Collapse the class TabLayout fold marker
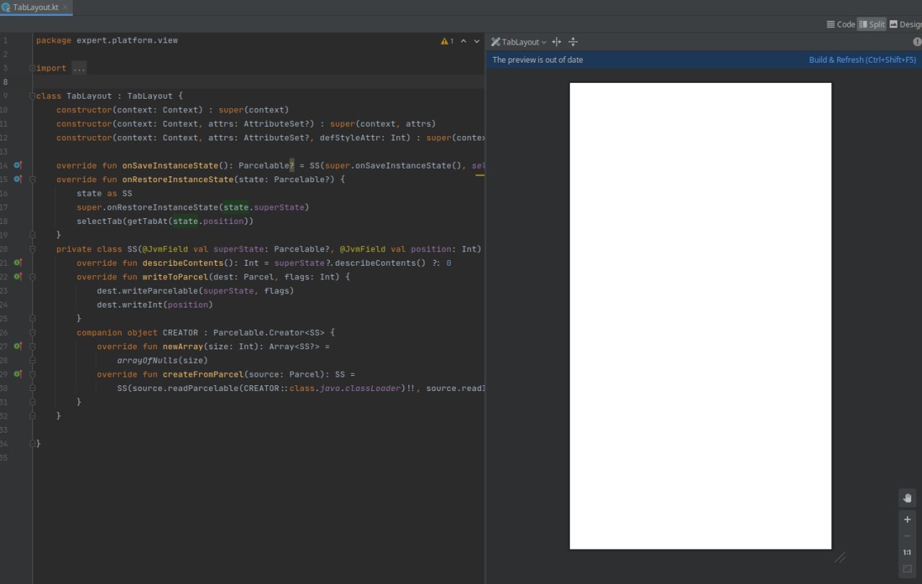Image resolution: width=922 pixels, height=584 pixels. [x=32, y=96]
